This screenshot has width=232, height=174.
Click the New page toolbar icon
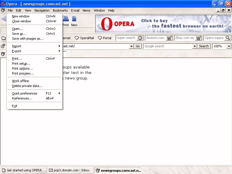tap(74, 19)
